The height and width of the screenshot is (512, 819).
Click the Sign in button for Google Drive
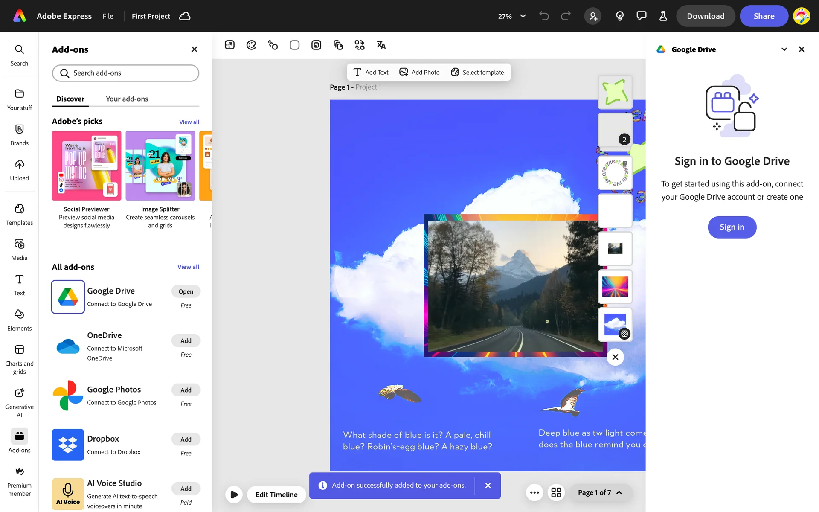tap(732, 227)
